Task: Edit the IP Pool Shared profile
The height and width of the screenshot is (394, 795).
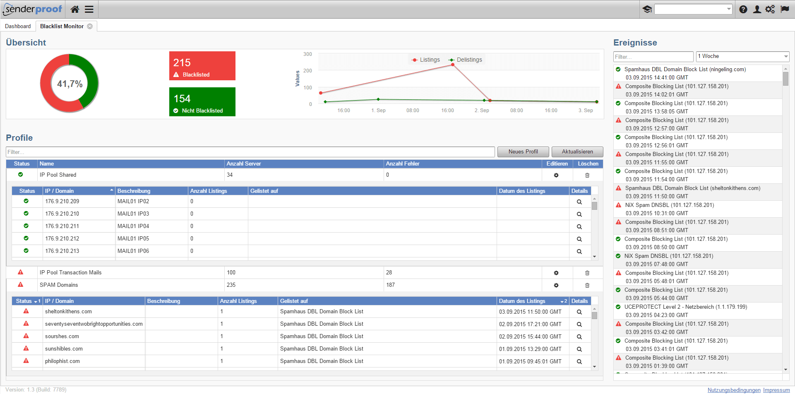Action: (x=556, y=175)
